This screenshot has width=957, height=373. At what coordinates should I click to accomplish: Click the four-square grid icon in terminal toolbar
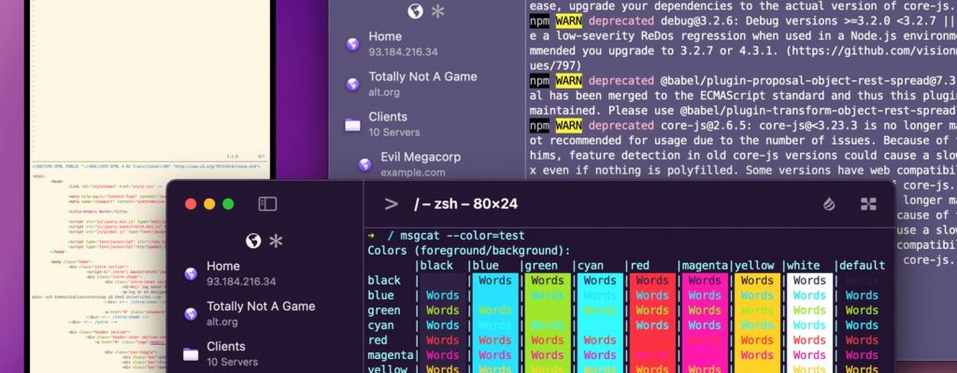click(x=868, y=203)
